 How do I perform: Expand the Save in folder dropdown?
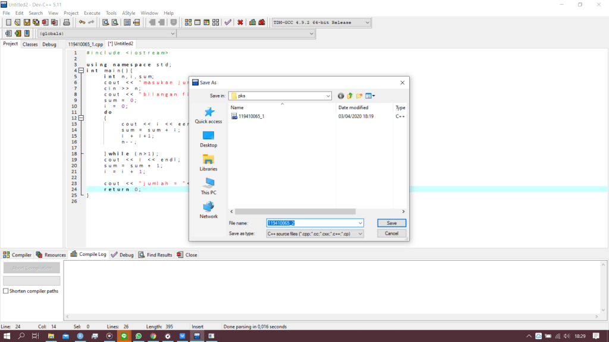(328, 96)
